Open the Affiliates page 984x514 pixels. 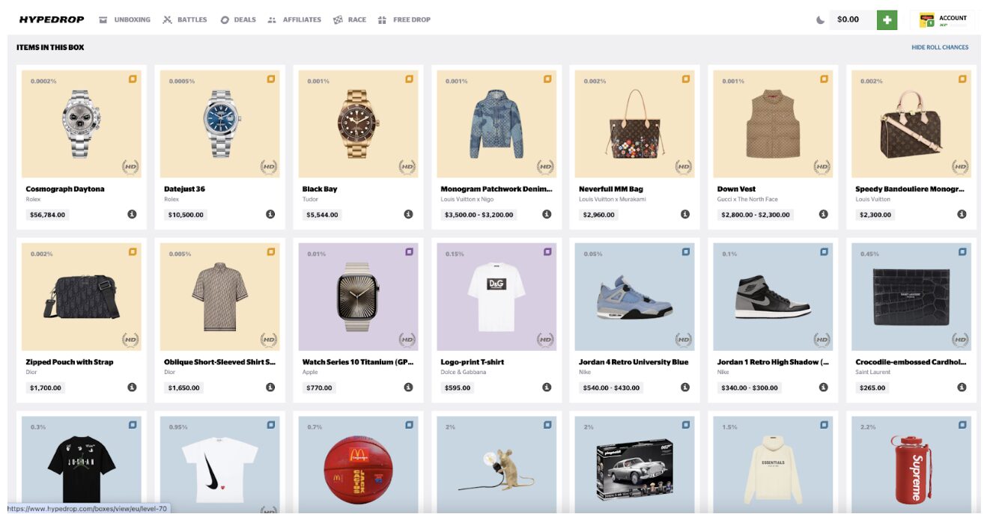pos(294,19)
